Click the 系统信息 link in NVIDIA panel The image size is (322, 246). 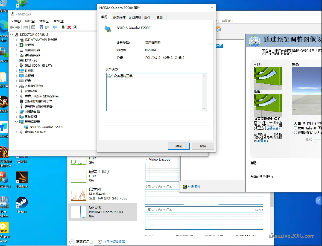(x=194, y=186)
